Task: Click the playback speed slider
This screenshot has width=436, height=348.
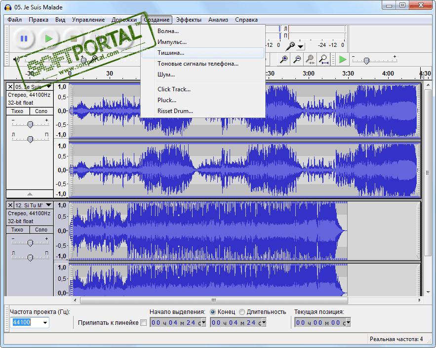Action: pyautogui.click(x=366, y=60)
